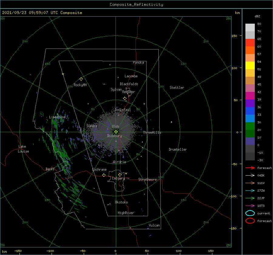The height and width of the screenshot is (255, 273).
Task: Click the yellow diamond marker below RedDeer
Action: 125,98
